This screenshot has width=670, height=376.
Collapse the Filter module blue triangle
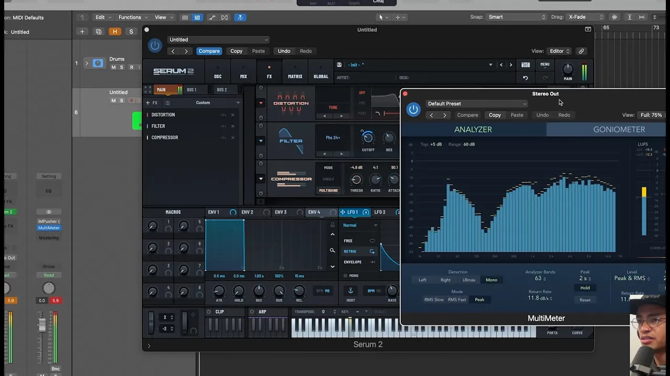tap(261, 140)
